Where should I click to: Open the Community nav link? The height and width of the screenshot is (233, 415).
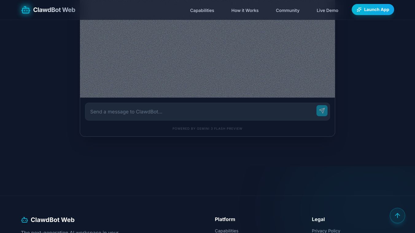pyautogui.click(x=288, y=10)
